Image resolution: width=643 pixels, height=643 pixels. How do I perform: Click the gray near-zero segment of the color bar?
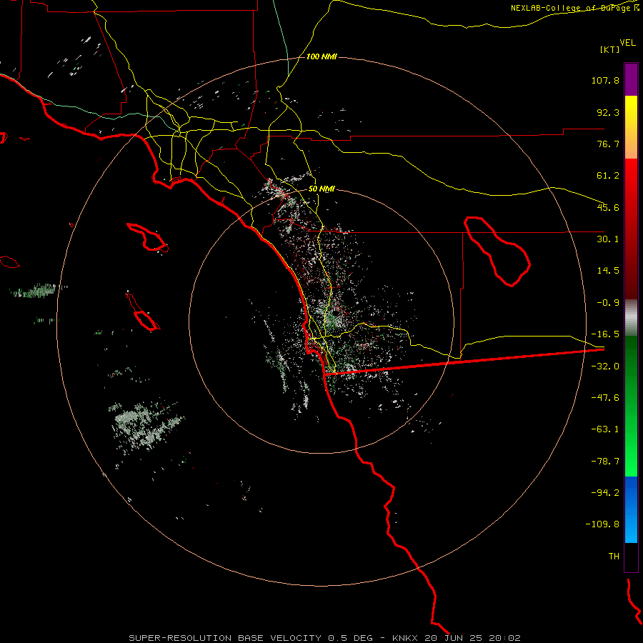(x=631, y=318)
